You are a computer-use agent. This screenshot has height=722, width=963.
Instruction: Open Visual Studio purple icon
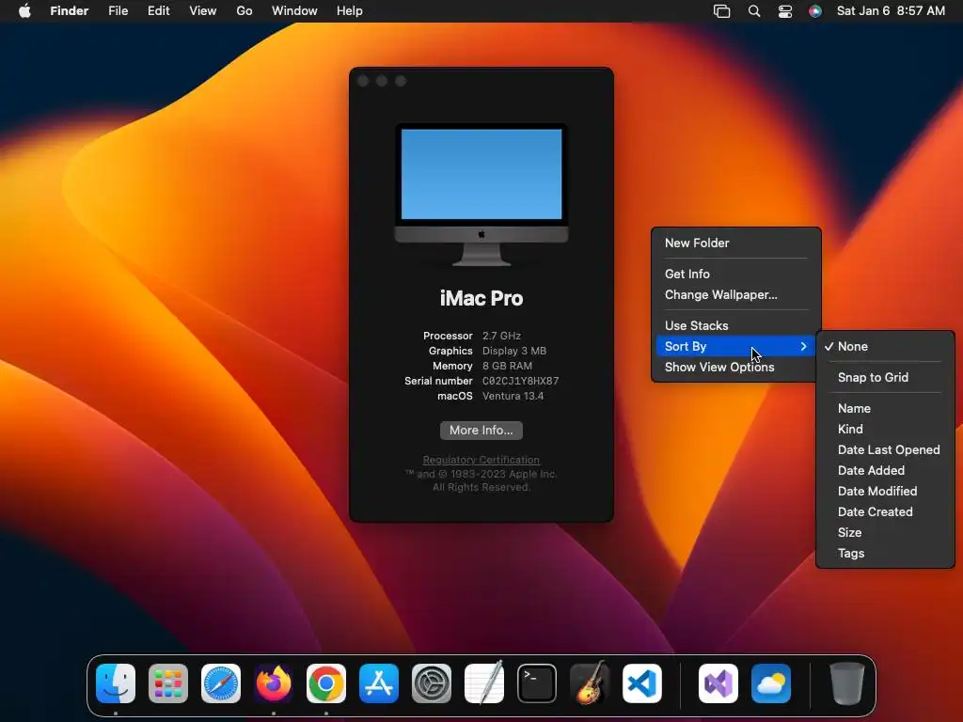(718, 683)
